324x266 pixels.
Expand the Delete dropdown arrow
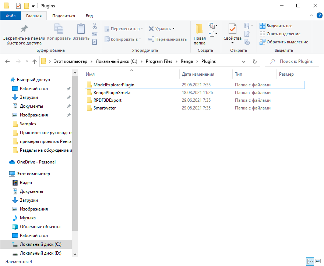[174, 29]
